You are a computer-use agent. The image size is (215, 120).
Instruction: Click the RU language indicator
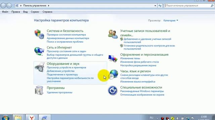click(x=152, y=118)
